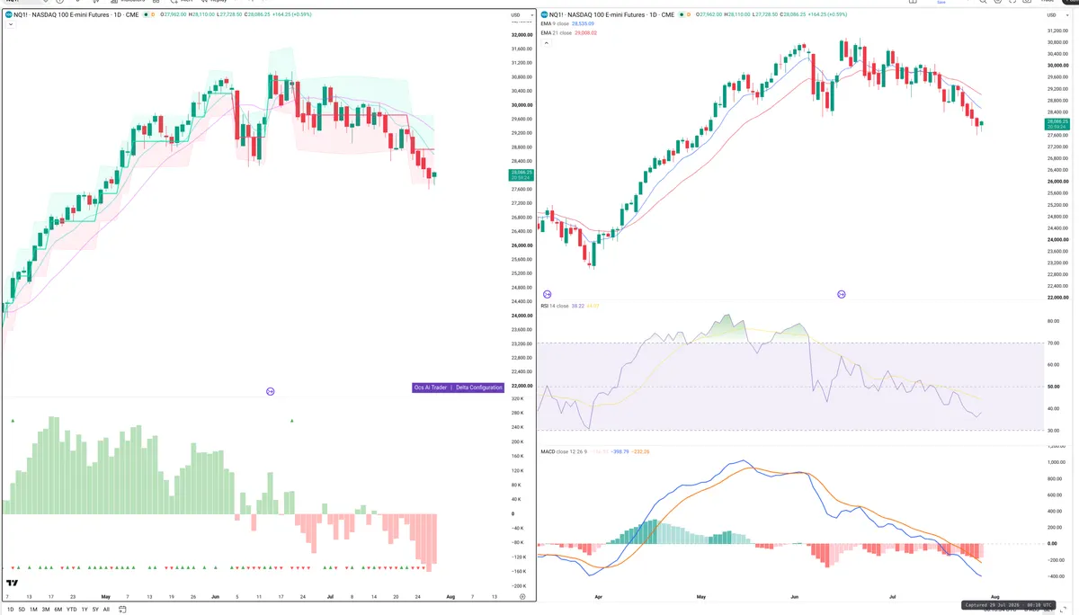This screenshot has height=615, width=1079.
Task: Click NQ1! symbol logo on right chart
Action: 544,14
